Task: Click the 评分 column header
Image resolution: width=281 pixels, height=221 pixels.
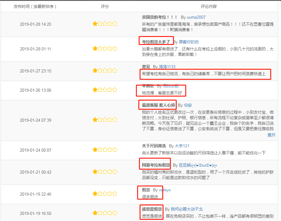Action: (x=105, y=7)
